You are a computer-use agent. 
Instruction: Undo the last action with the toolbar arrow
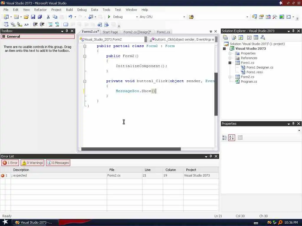[70, 17]
